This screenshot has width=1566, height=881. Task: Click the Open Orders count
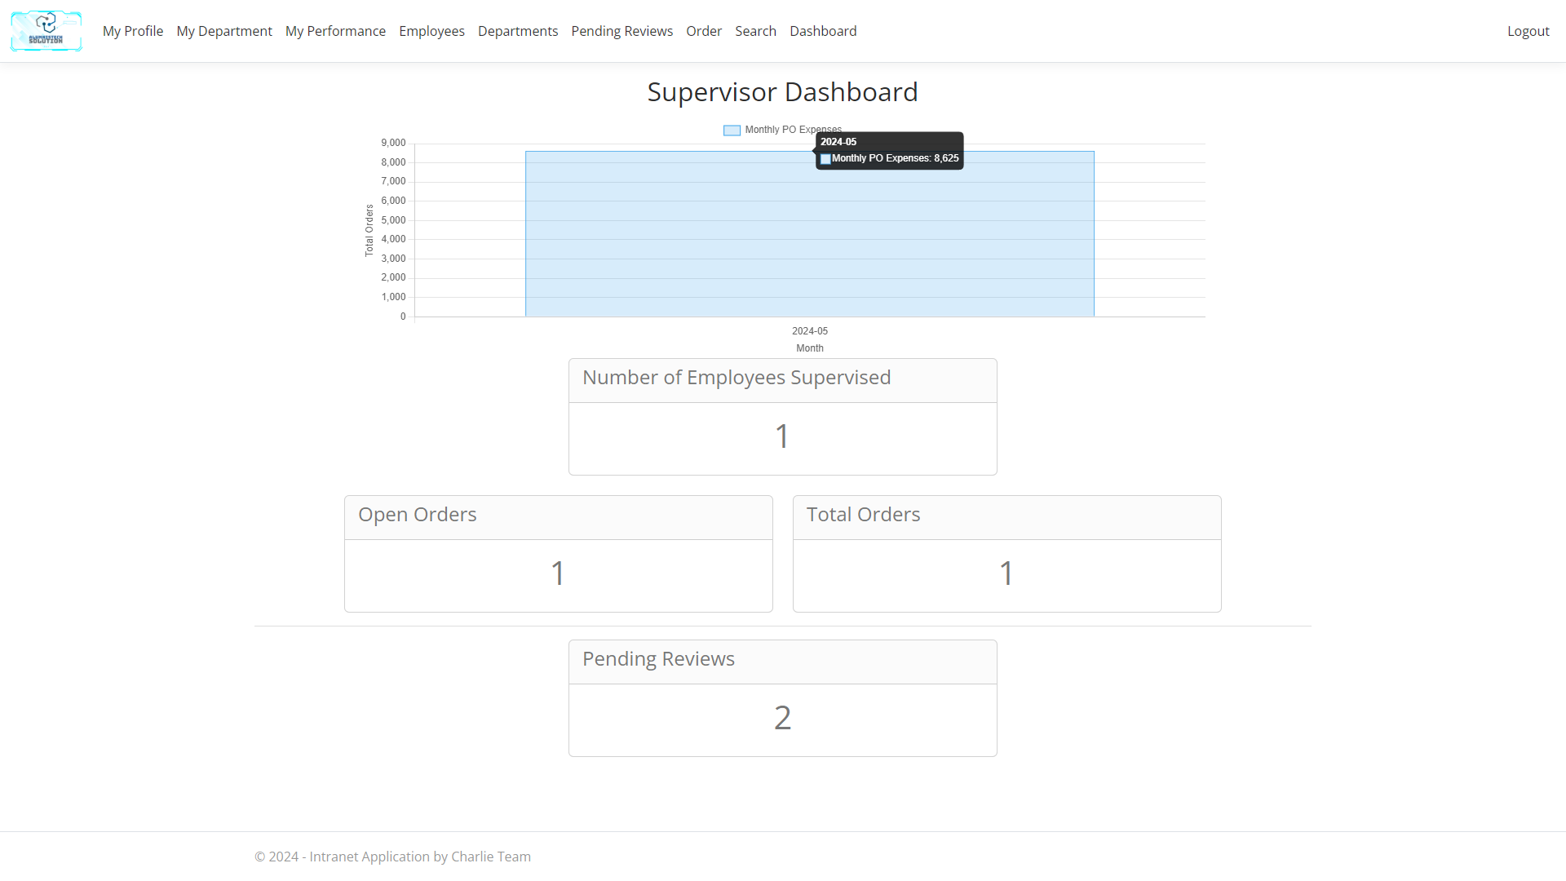click(x=558, y=573)
